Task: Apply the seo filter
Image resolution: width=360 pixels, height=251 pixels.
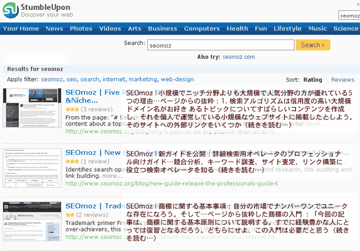Action: pos(71,79)
